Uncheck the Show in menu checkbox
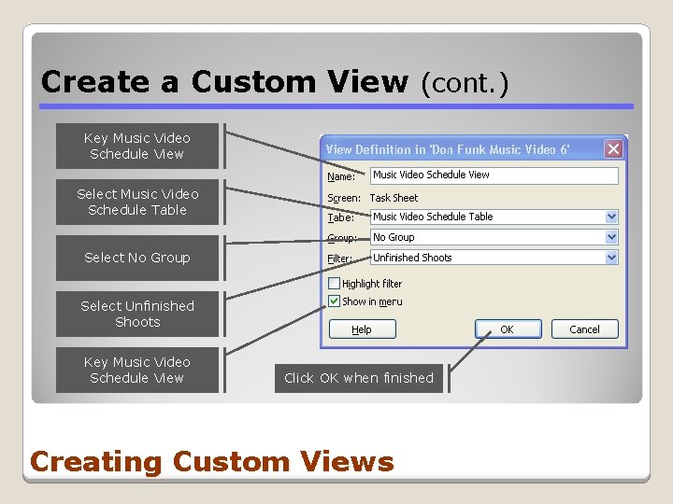The image size is (673, 504). (x=334, y=301)
